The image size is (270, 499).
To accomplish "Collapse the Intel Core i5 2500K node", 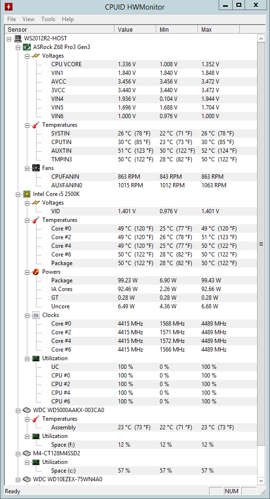I will [x=18, y=194].
